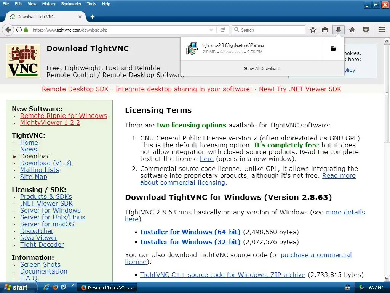Viewport: 390px width, 293px height.
Task: Click Show All Downloads
Action: click(x=262, y=69)
